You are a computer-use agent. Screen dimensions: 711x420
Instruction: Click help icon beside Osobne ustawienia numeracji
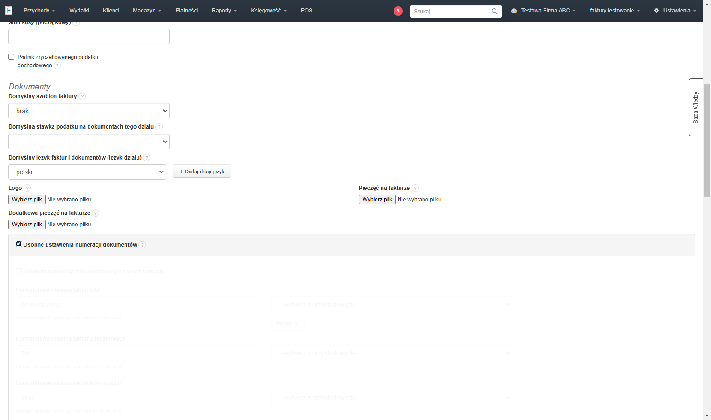tap(142, 245)
